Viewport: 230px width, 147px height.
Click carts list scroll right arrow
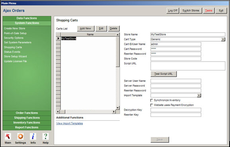click(x=114, y=112)
